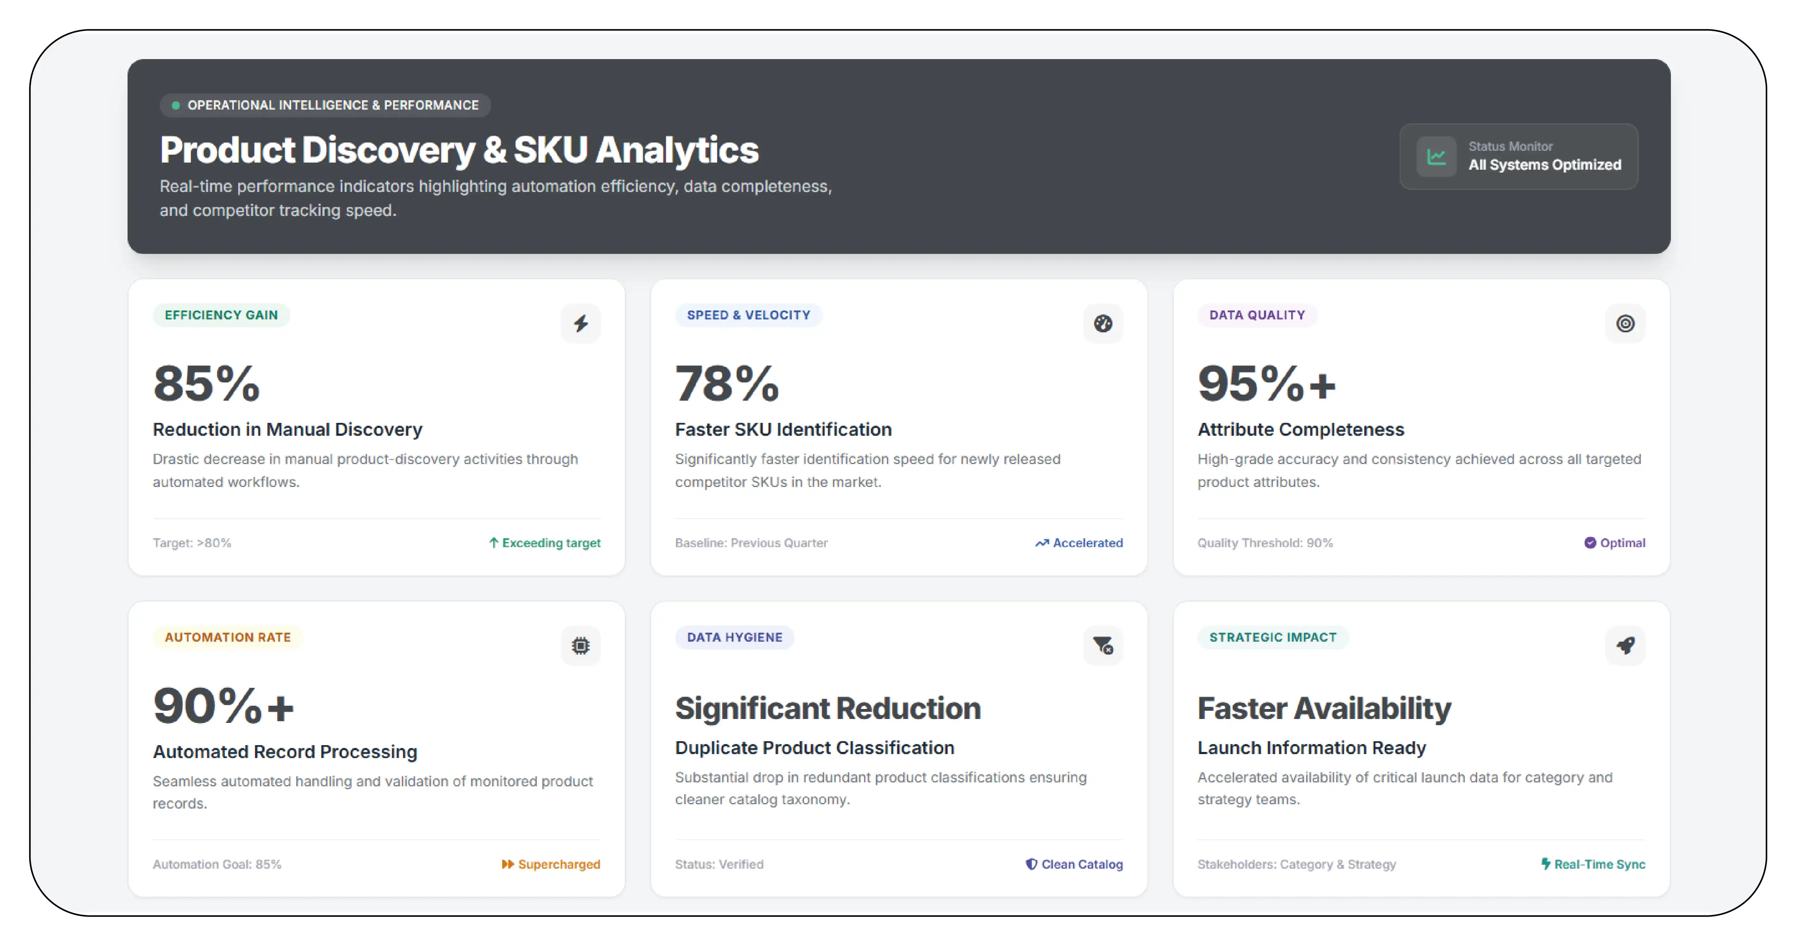The image size is (1797, 946).
Task: Click the Attribute Completeness title
Action: (1301, 429)
